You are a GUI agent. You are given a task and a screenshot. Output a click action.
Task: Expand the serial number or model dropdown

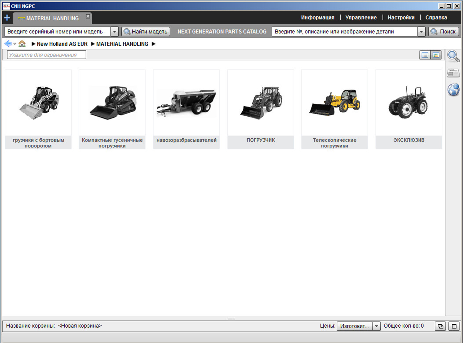114,32
